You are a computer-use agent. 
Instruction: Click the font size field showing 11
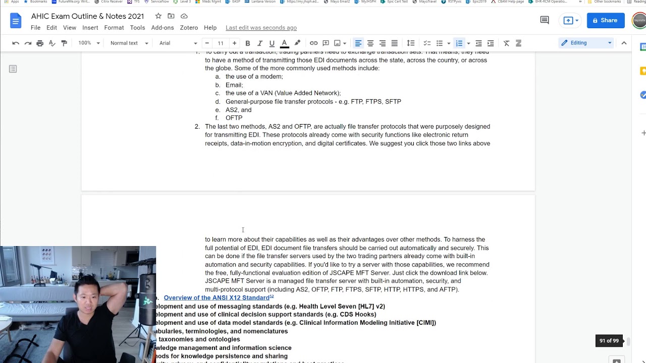(221, 43)
